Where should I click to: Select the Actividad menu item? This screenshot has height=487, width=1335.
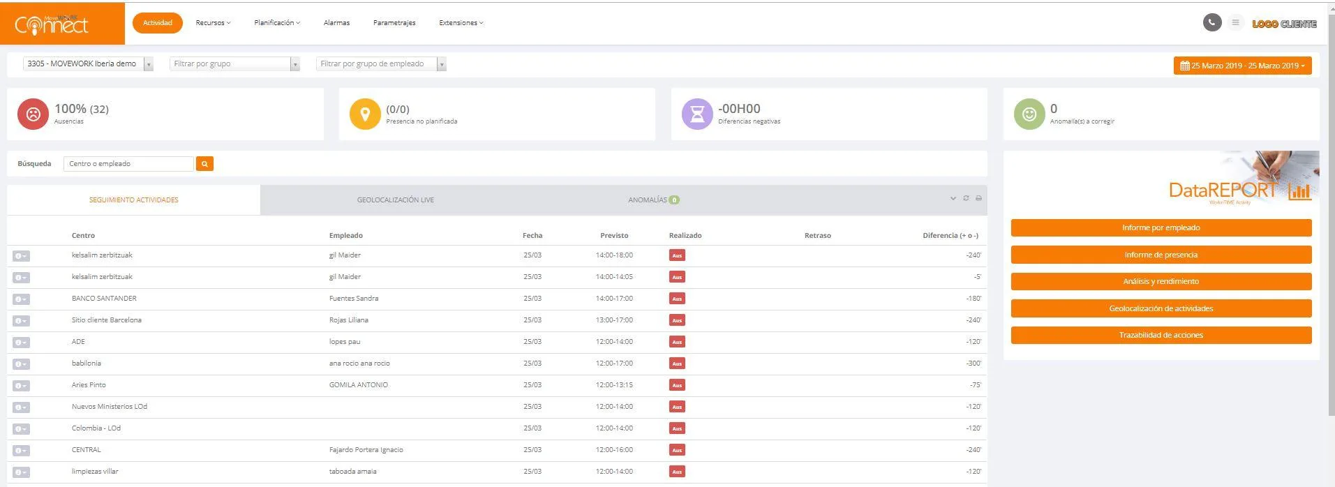158,23
